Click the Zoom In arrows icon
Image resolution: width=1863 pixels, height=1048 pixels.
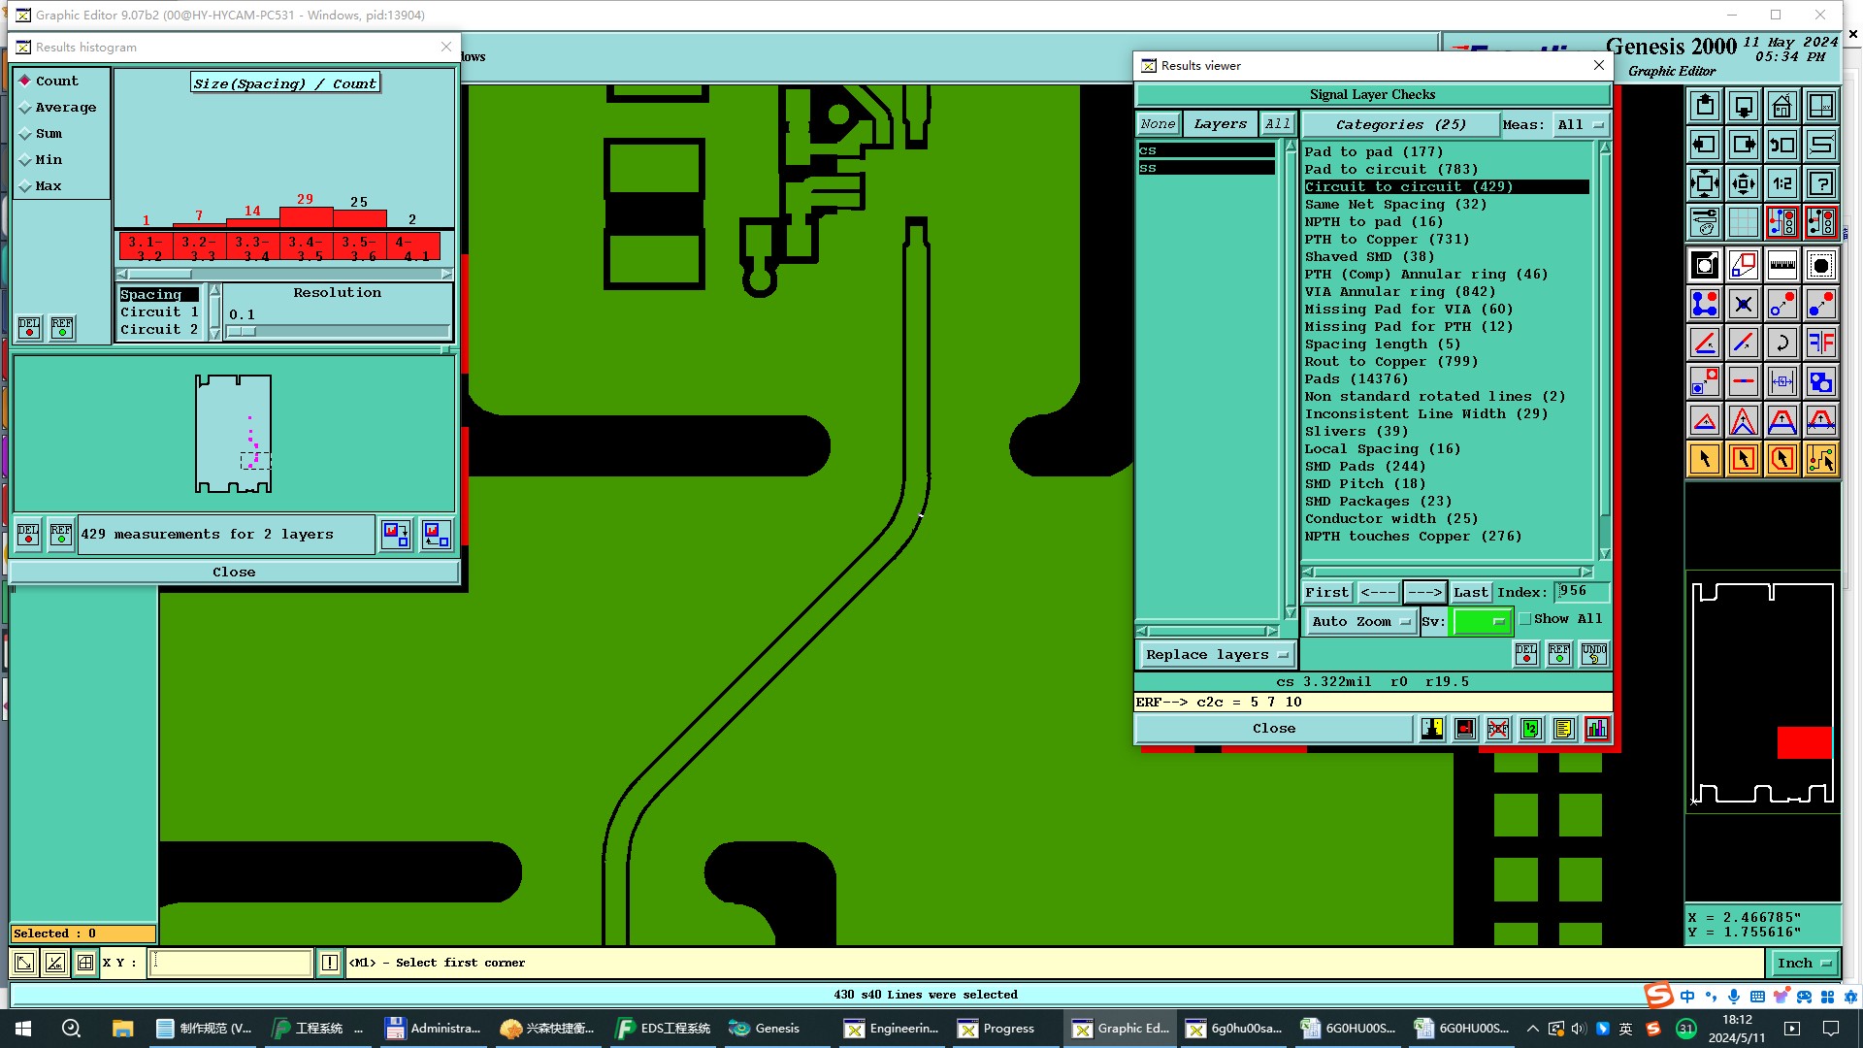(1705, 183)
